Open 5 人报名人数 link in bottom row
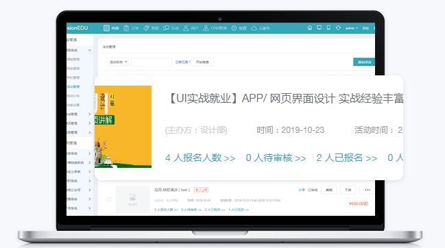The height and width of the screenshot is (248, 445). coord(166,210)
